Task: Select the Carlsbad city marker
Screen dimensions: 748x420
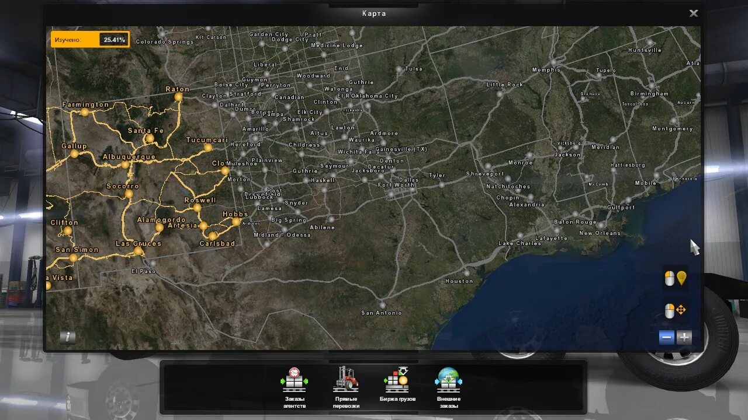Action: [213, 236]
